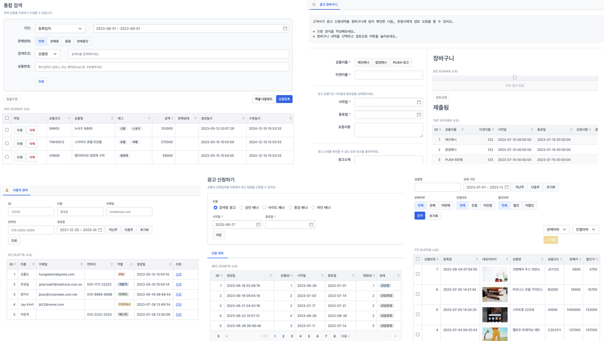This screenshot has width=604, height=341.
Task: Expand the 등록일자 period dropdown
Action: 60,28
